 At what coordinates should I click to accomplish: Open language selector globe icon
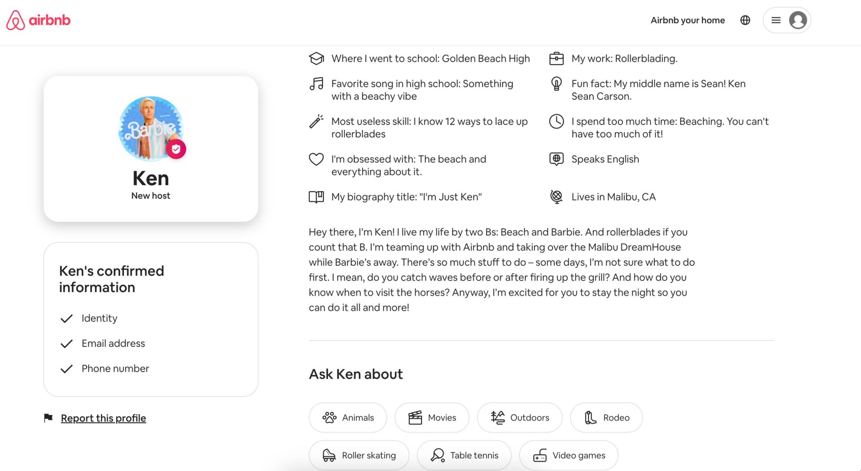745,20
